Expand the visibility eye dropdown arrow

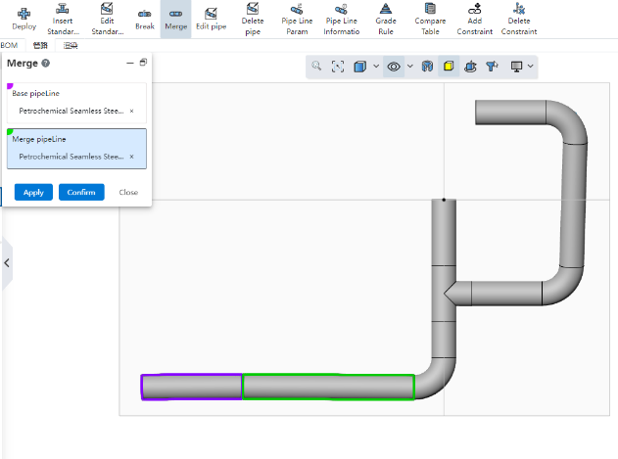point(410,67)
